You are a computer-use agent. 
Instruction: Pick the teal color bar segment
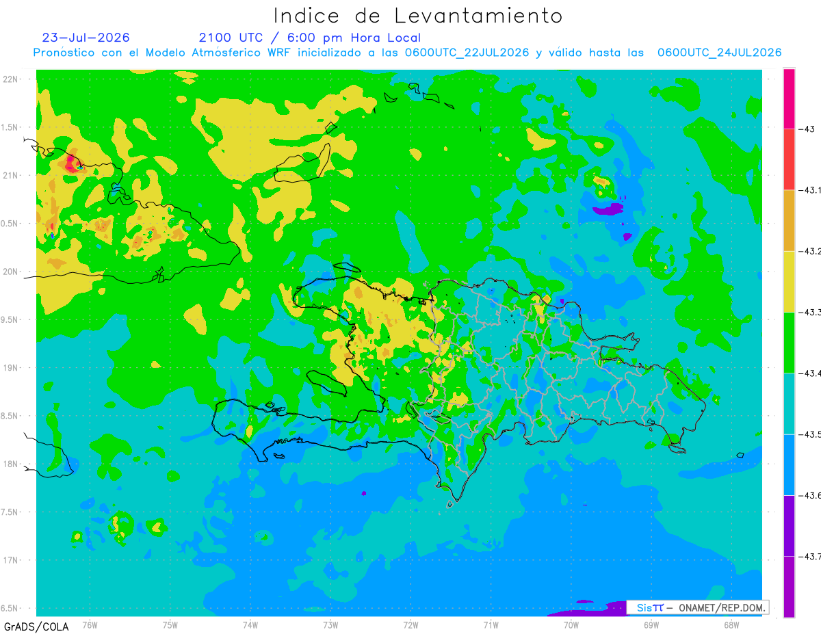click(789, 403)
